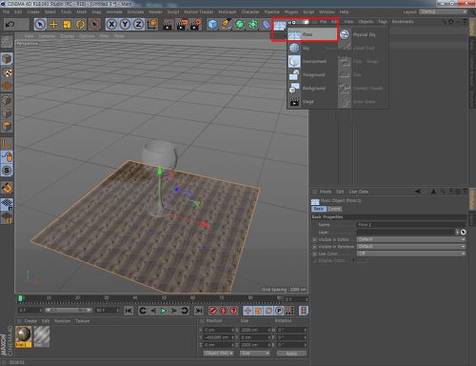Go to end of animation
476x366 pixels.
click(x=199, y=311)
